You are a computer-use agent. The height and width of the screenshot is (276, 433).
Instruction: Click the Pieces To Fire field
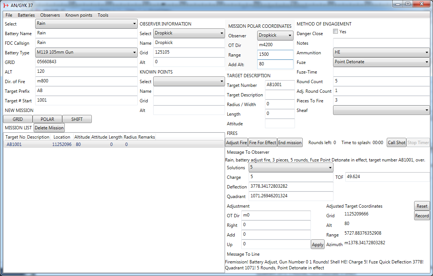(381, 100)
